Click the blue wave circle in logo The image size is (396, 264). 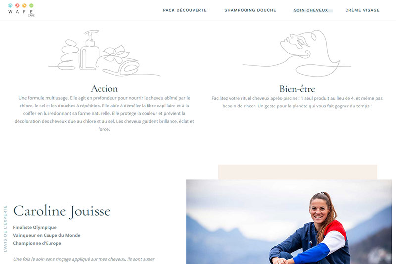pyautogui.click(x=10, y=5)
